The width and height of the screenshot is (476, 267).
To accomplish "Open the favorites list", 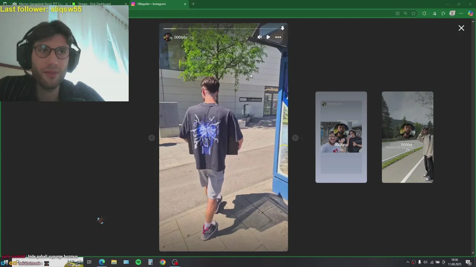I will click(x=443, y=13).
